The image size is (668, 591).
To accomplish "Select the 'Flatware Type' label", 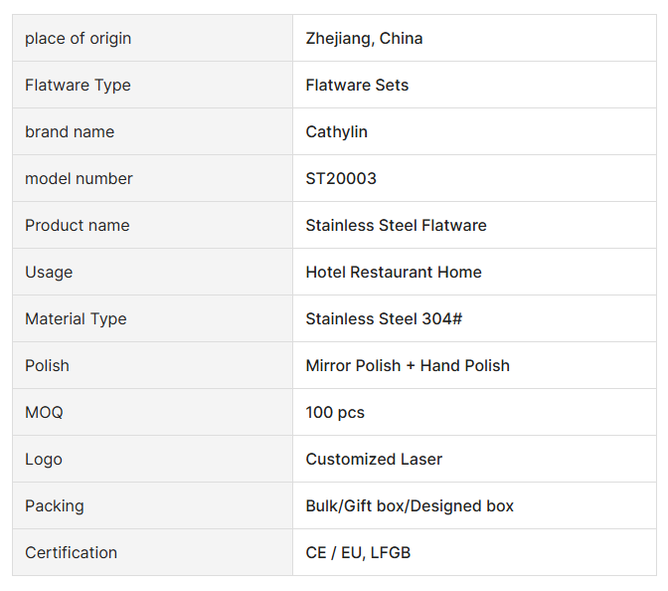I will pyautogui.click(x=78, y=86).
